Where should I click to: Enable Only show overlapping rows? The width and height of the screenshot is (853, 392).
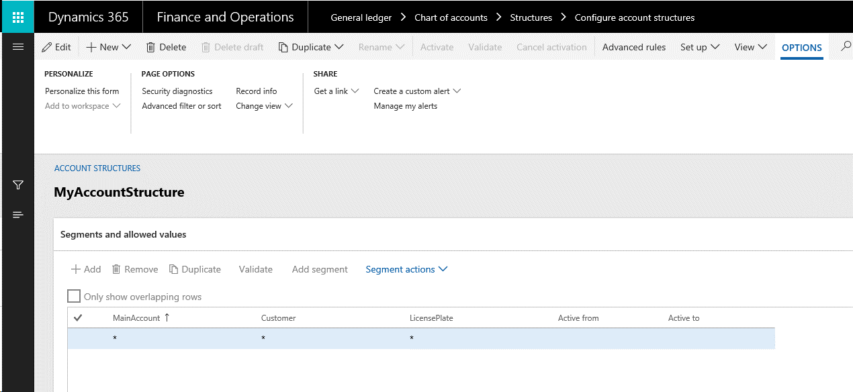(x=74, y=295)
